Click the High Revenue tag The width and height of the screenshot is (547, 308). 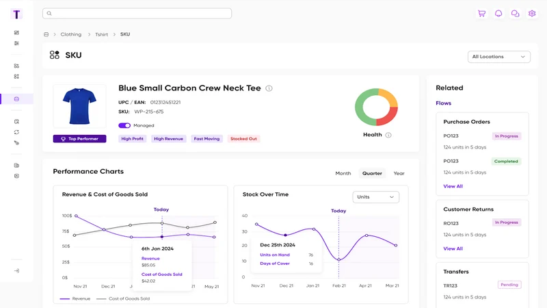click(168, 139)
